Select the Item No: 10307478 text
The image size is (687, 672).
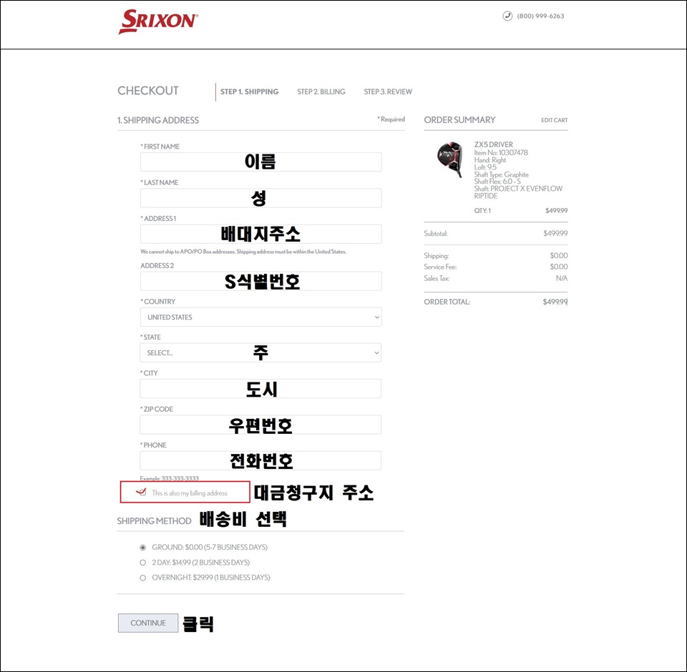(501, 153)
